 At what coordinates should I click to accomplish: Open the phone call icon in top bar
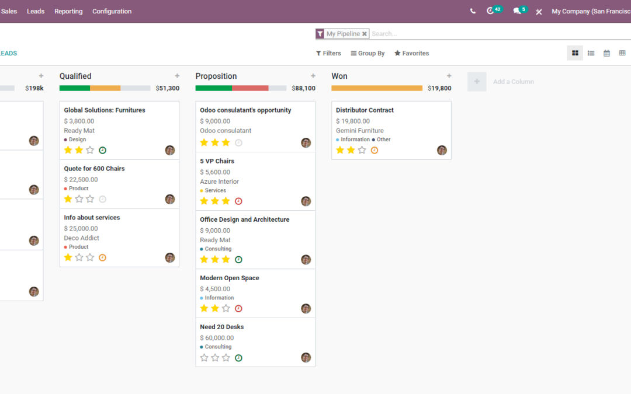473,11
